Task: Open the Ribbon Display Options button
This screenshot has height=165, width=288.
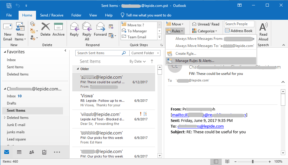Action: (239, 5)
